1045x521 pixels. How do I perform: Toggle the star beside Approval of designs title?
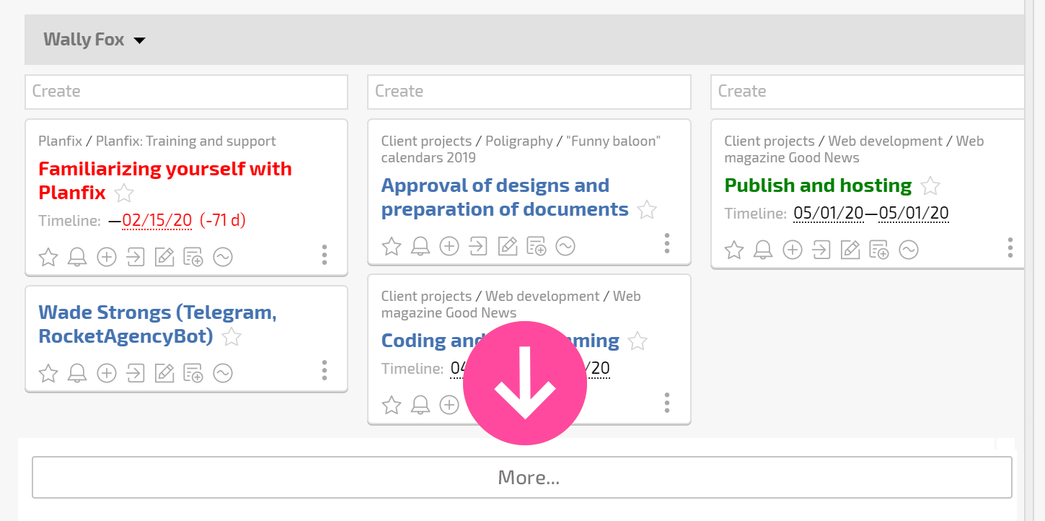[x=647, y=209]
